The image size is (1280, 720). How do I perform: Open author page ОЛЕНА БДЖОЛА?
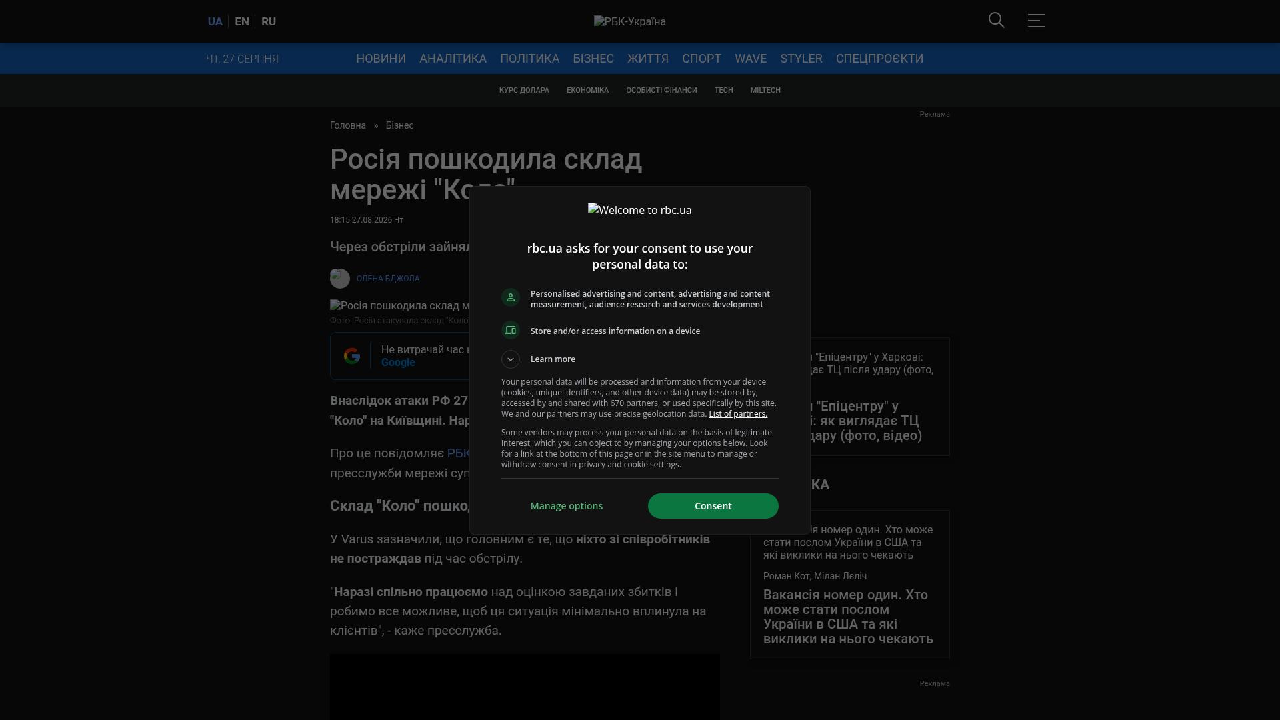point(388,279)
